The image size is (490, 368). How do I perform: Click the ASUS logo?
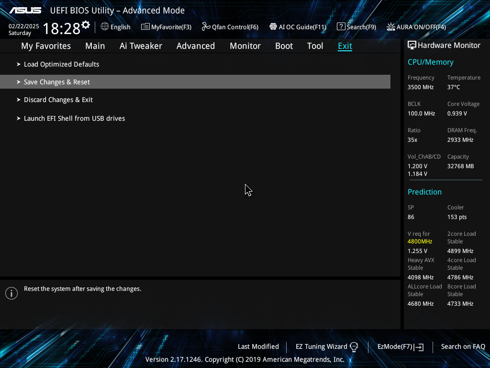(25, 11)
